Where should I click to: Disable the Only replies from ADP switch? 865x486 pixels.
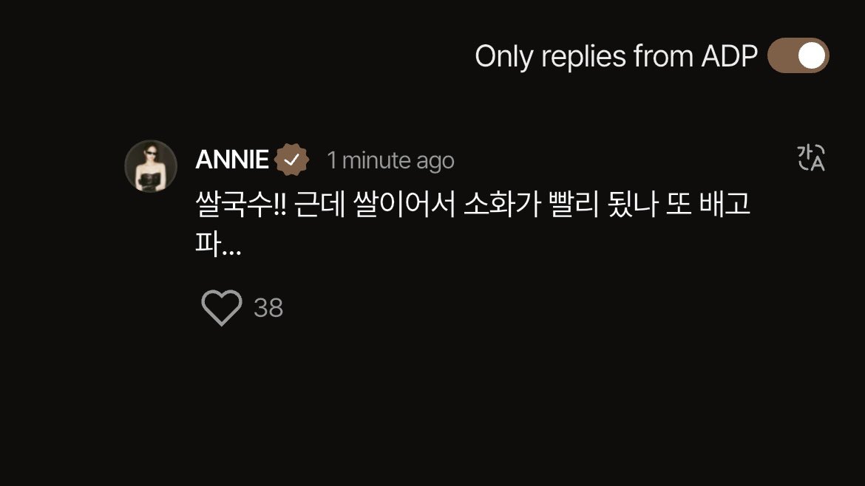click(x=798, y=56)
